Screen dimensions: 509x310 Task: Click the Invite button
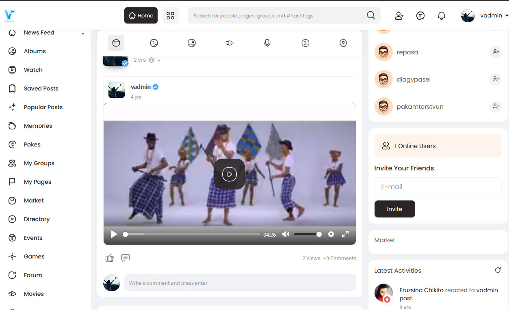394,209
